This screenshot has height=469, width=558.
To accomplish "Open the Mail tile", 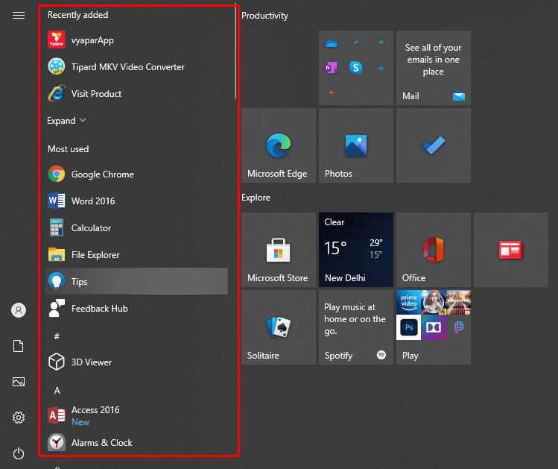I will 434,68.
